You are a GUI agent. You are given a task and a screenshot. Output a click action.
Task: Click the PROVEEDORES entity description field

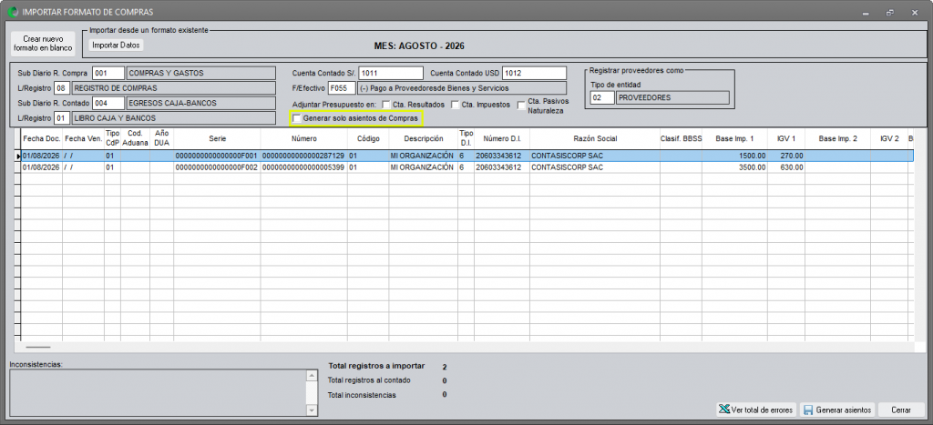(673, 97)
